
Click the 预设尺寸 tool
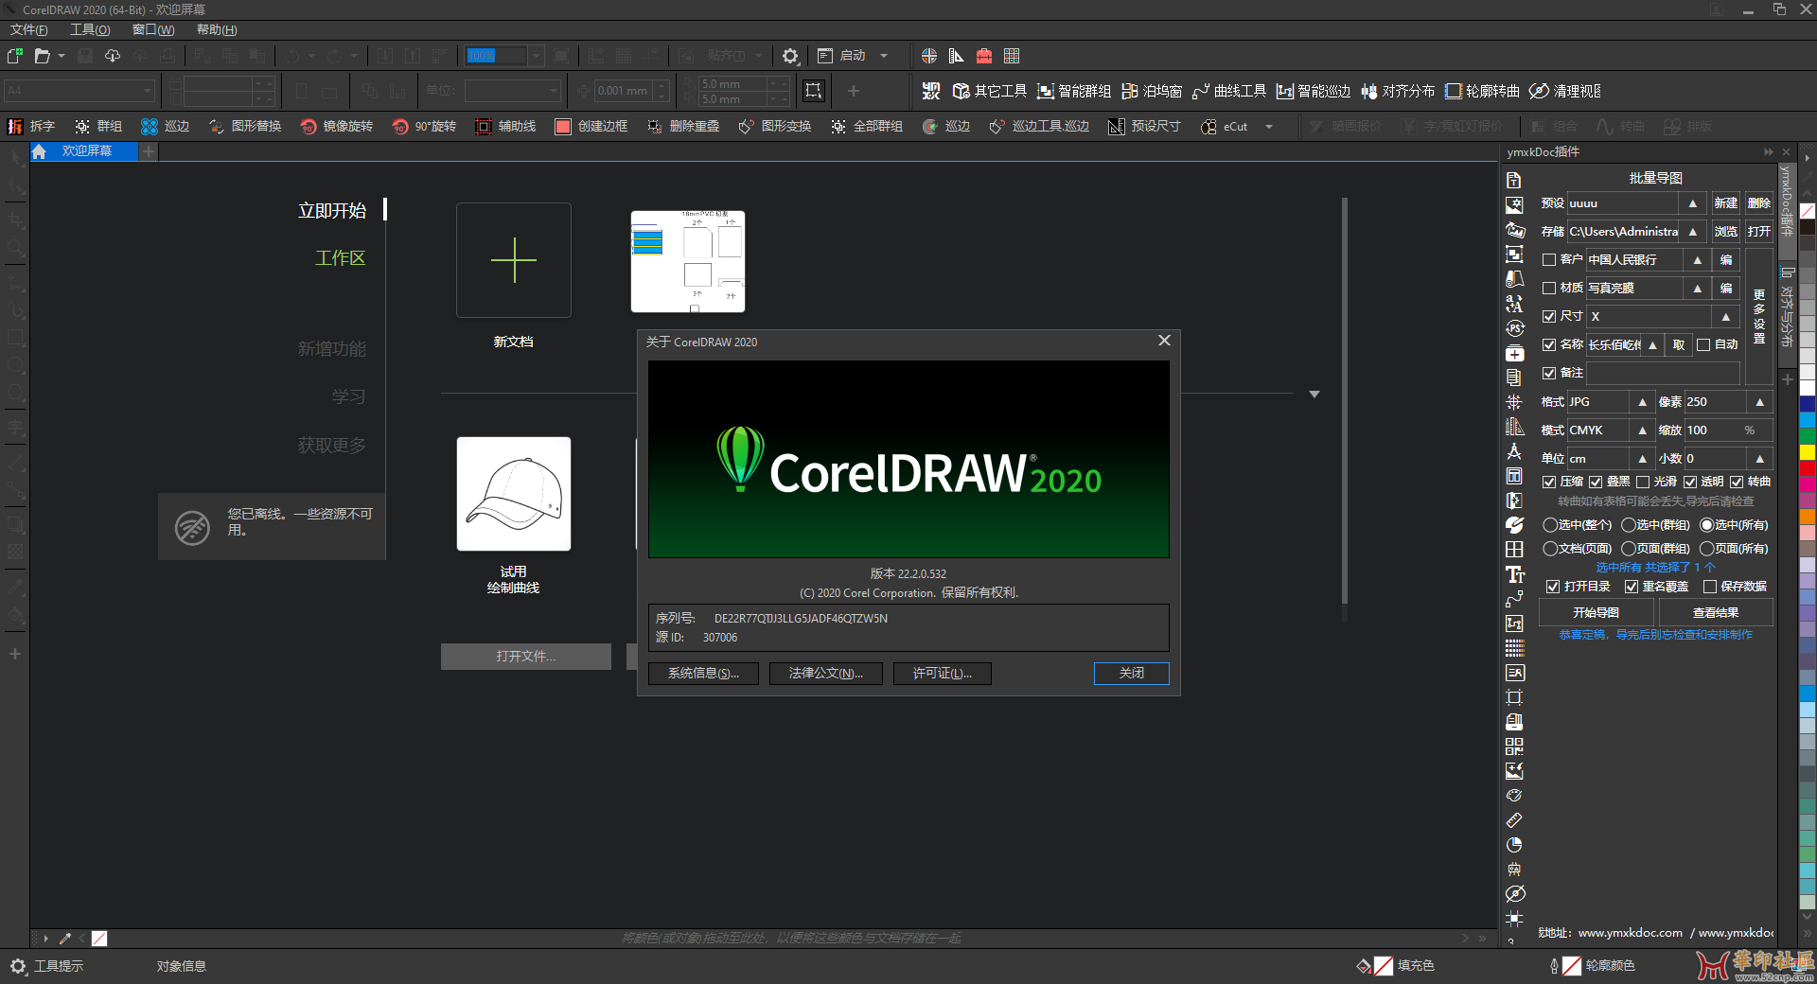pyautogui.click(x=1144, y=126)
